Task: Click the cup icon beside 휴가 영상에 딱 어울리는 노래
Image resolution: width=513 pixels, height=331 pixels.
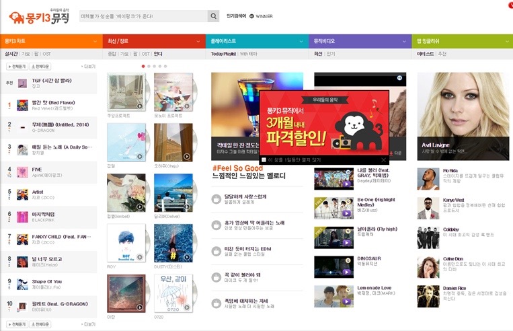Action: 216,225
